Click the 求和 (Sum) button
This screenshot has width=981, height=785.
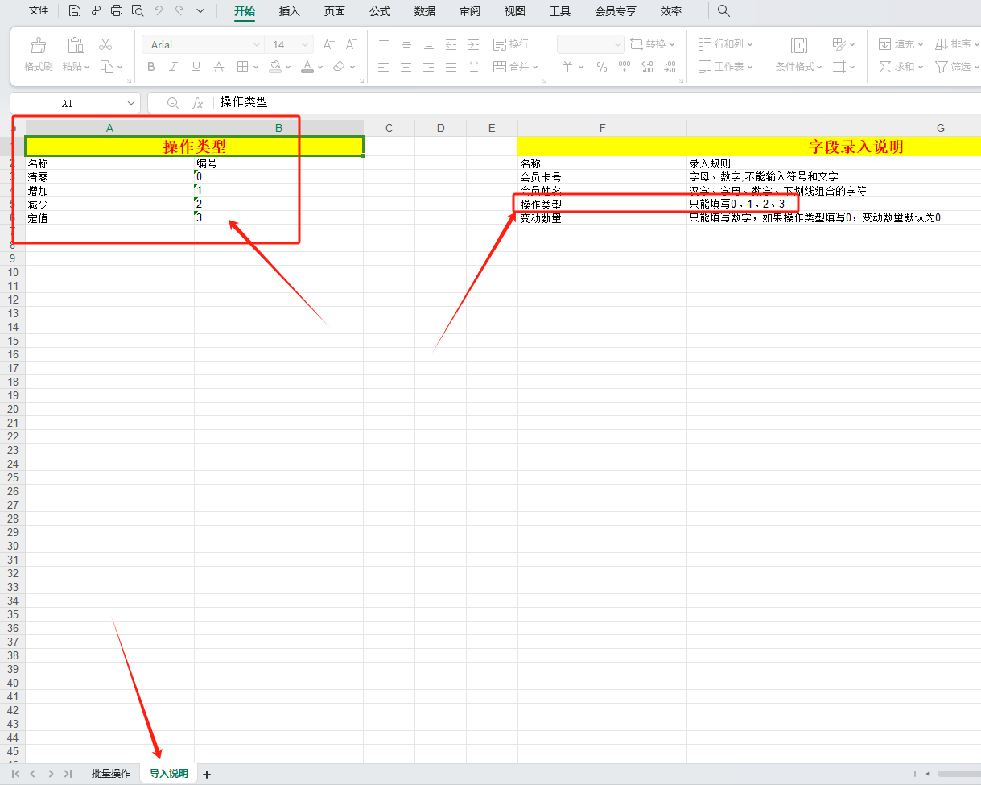pyautogui.click(x=896, y=67)
